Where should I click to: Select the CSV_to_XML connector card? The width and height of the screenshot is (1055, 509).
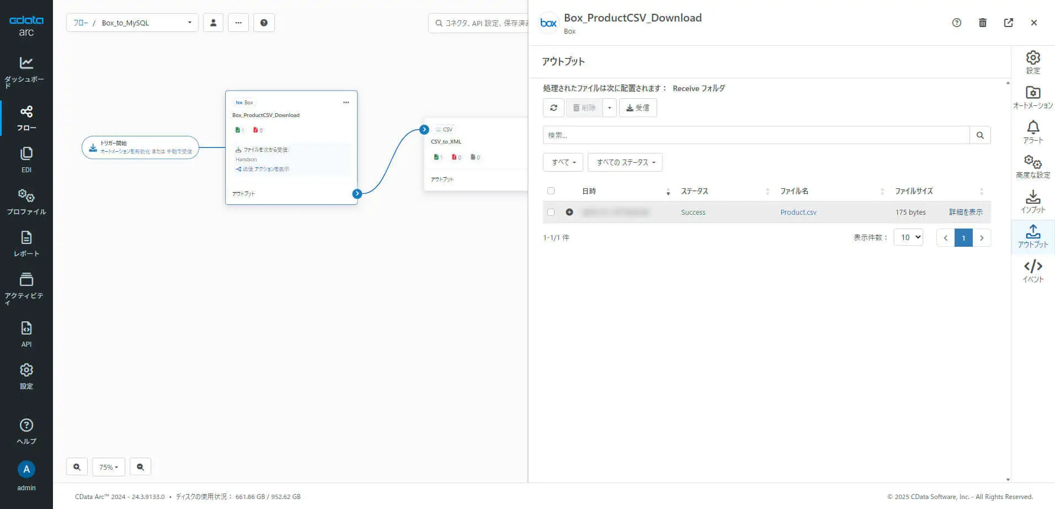pos(476,154)
